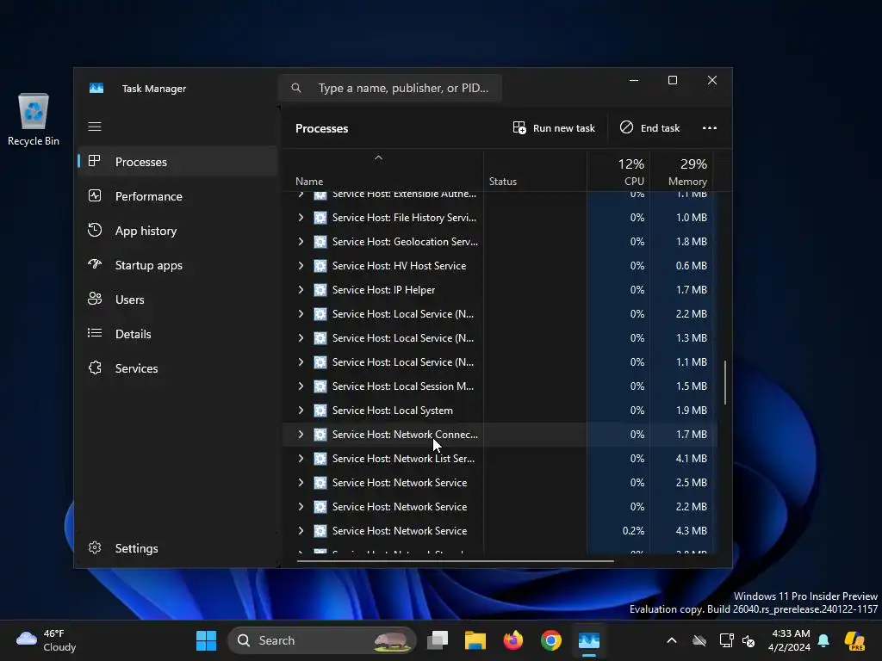
Task: Expand Service Host: Local Session Manager row
Action: (x=301, y=386)
